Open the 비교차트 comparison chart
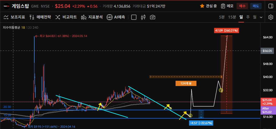Viewport: 276px width, 129px height. 66,17
